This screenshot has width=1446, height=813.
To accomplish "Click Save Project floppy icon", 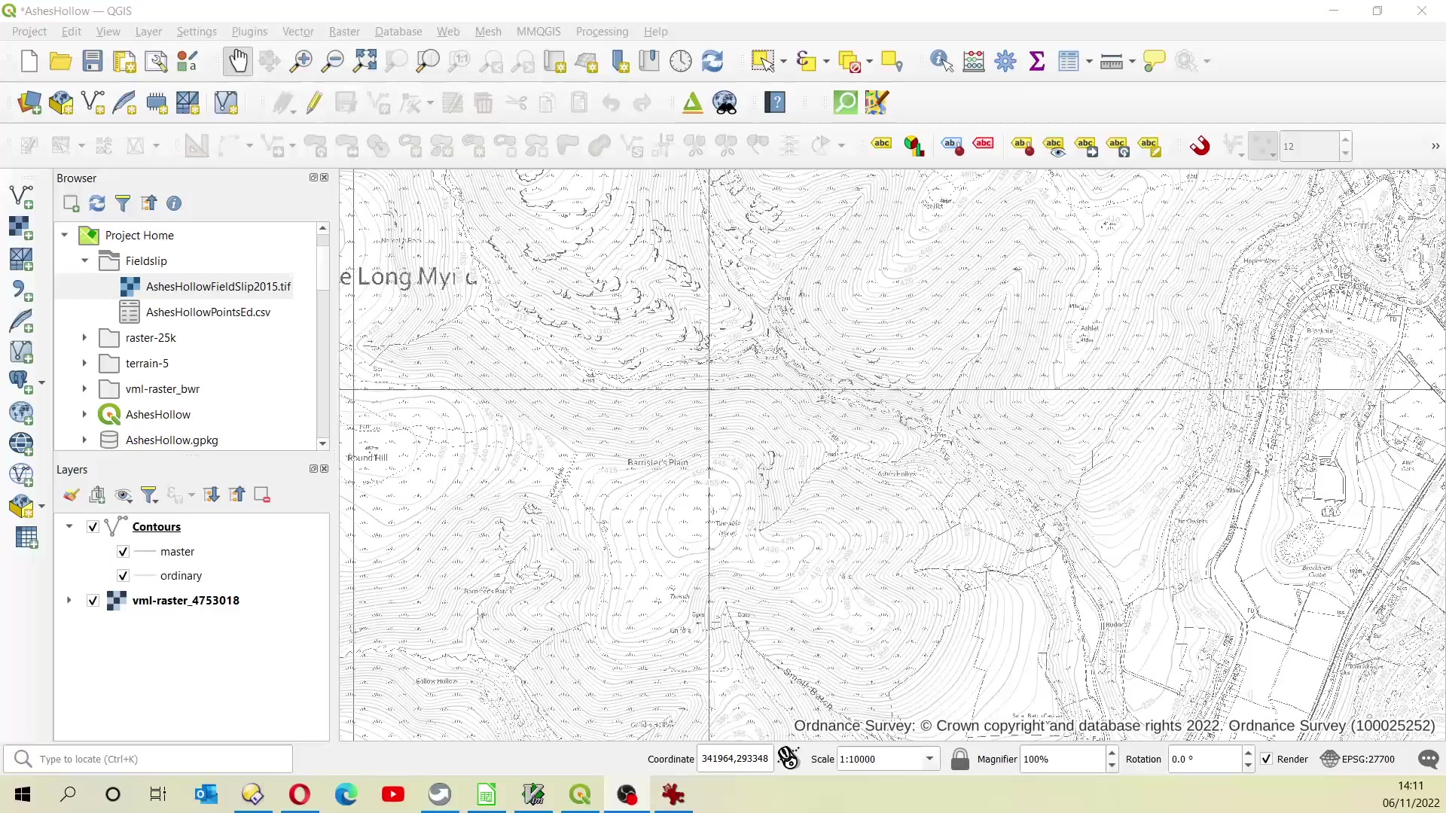I will point(93,61).
